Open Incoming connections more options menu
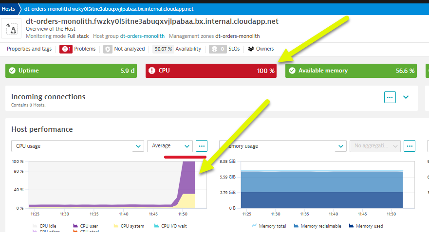The width and height of the screenshot is (429, 232). tap(390, 97)
